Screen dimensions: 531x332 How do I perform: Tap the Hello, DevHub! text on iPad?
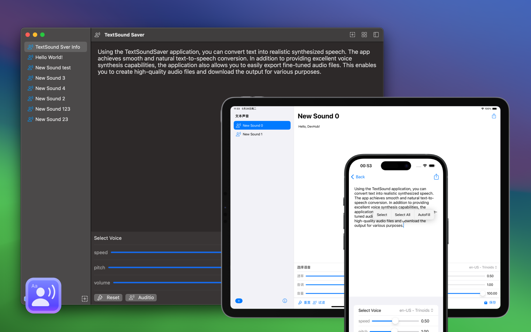(x=309, y=127)
